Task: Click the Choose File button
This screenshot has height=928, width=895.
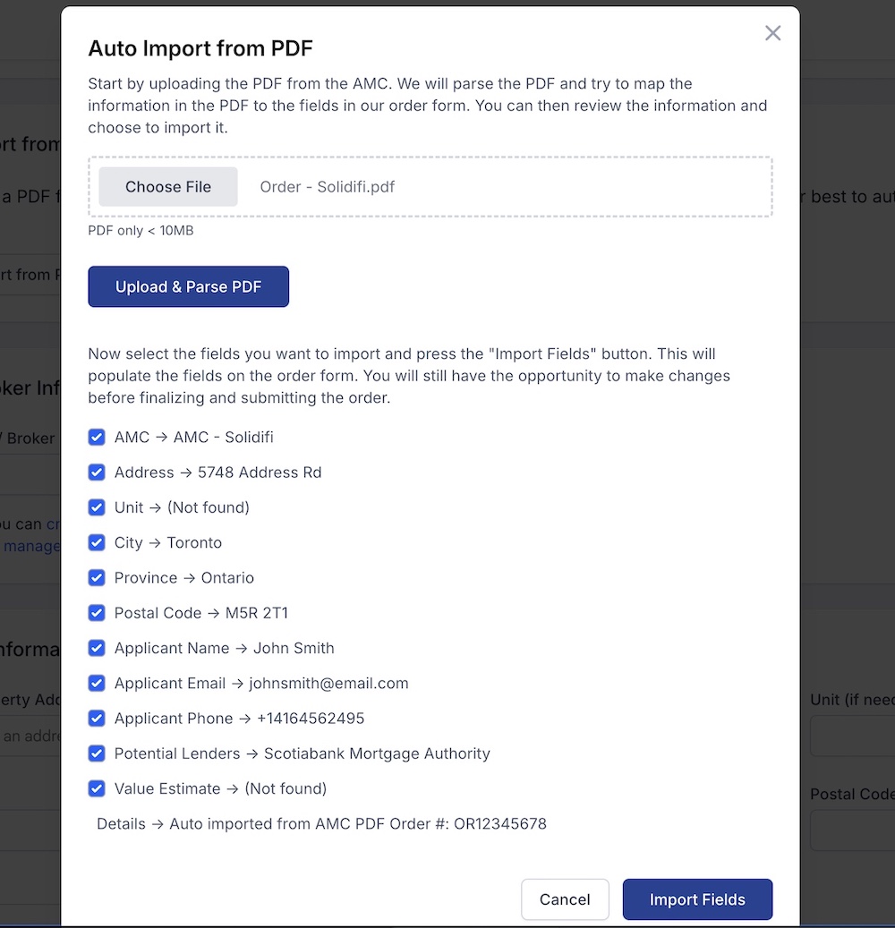Action: point(167,186)
